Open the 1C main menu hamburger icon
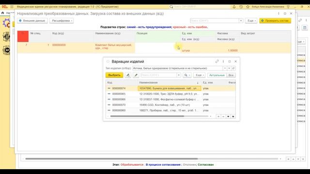Viewport: 310px width, 174px height. point(12,7)
